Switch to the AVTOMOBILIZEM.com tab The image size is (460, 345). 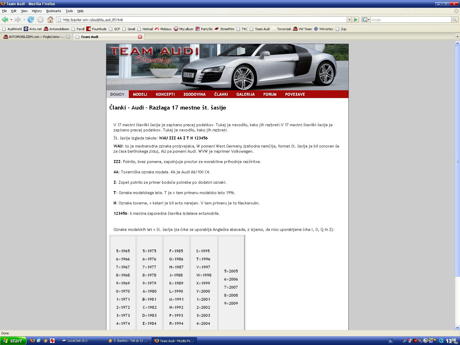[36, 37]
